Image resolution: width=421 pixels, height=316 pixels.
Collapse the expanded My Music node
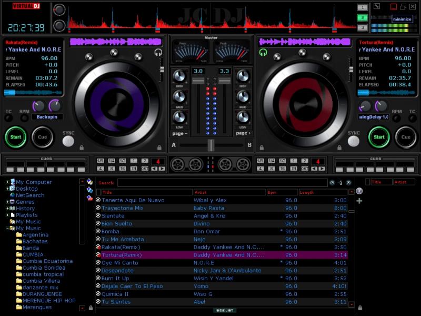click(7, 228)
